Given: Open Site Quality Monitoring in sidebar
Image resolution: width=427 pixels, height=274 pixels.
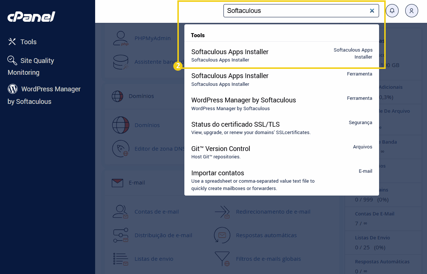Looking at the screenshot, I should (31, 66).
